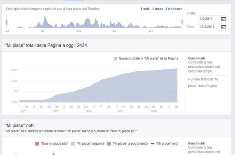Click the 26 date tick on main chart
This screenshot has height=155, width=235.
click(x=176, y=106)
